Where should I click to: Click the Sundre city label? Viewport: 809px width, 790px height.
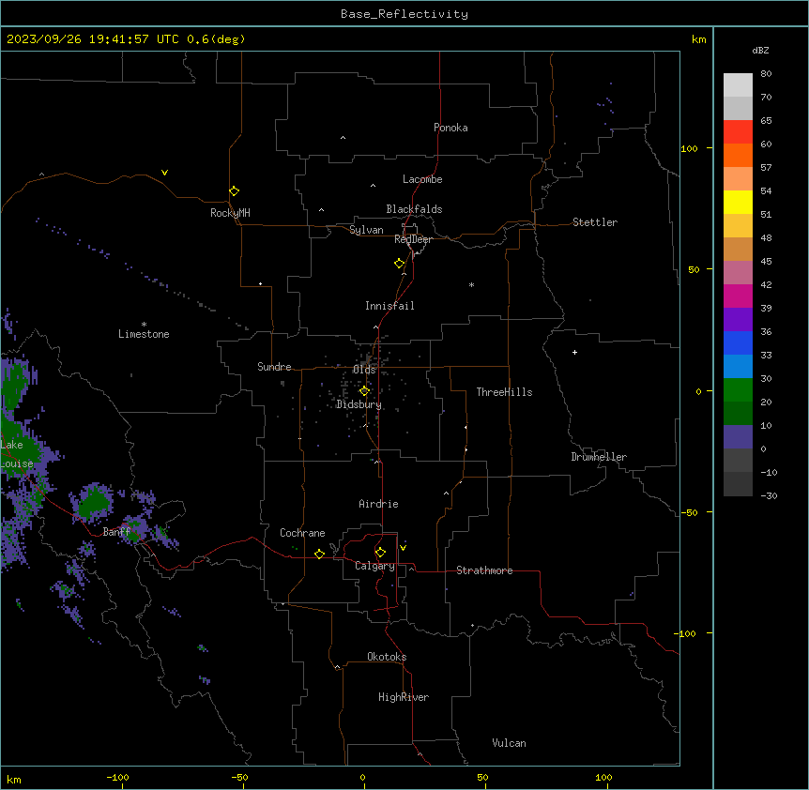pos(274,367)
